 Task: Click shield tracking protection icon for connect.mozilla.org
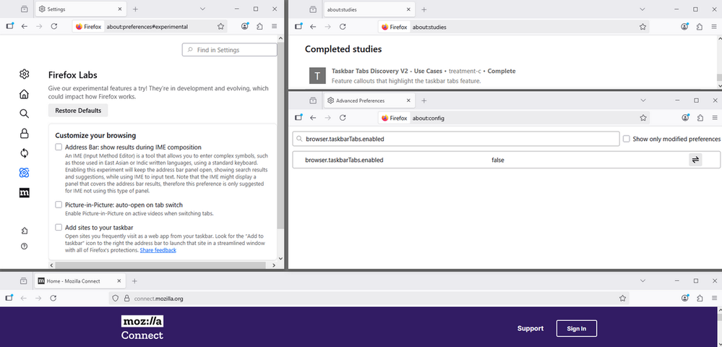pyautogui.click(x=115, y=298)
